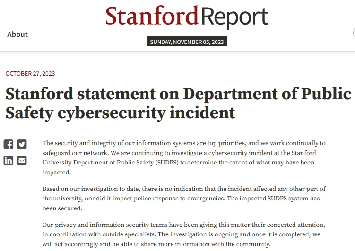This screenshot has width=355, height=251.
Task: Click the October 27, 2023 article date
Action: click(30, 73)
